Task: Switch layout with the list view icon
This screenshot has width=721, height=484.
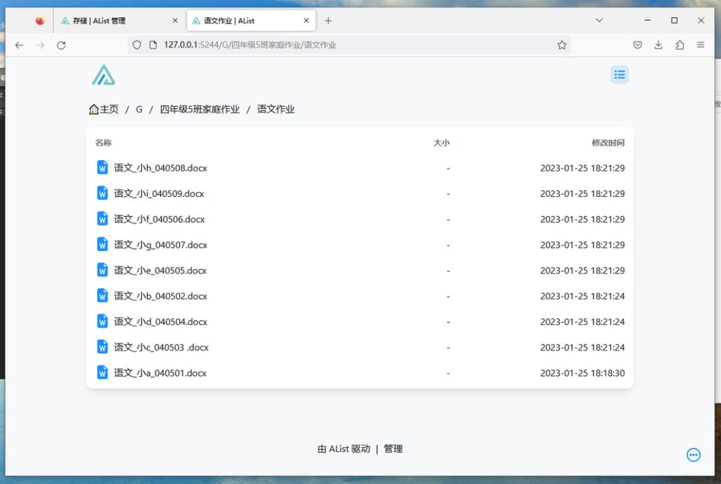Action: point(620,75)
